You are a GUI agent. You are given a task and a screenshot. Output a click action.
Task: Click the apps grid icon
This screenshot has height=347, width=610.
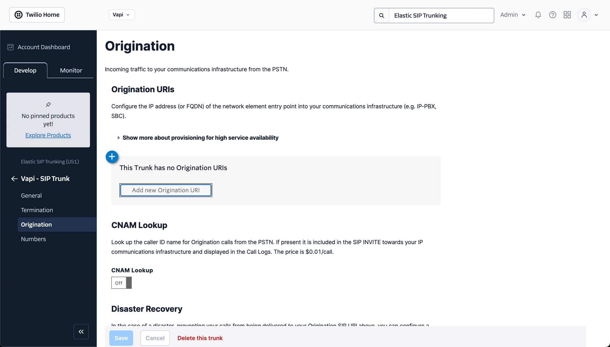point(567,15)
